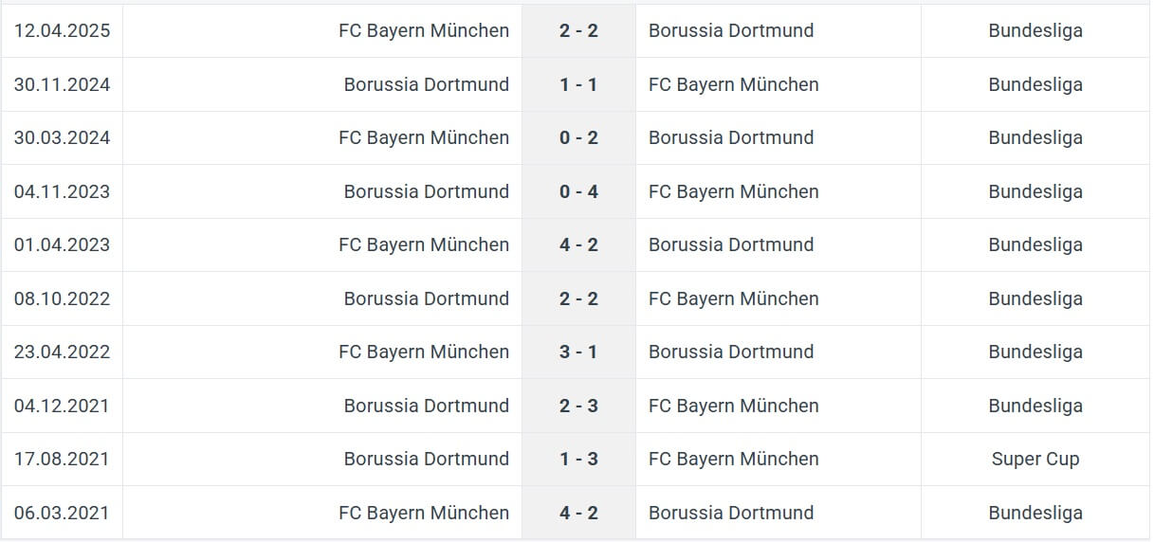The height and width of the screenshot is (542, 1154).
Task: Open the Super Cup competition link
Action: click(1035, 459)
